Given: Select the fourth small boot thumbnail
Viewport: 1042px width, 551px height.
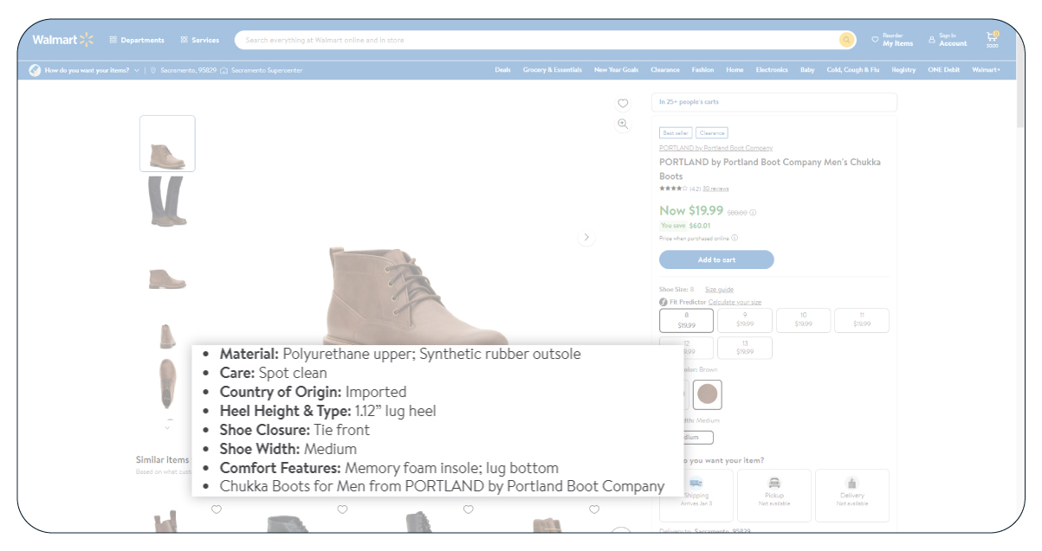Looking at the screenshot, I should (x=167, y=336).
